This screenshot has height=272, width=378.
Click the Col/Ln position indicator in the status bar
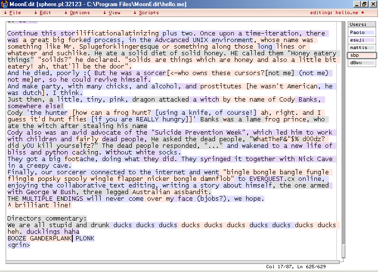(296, 267)
